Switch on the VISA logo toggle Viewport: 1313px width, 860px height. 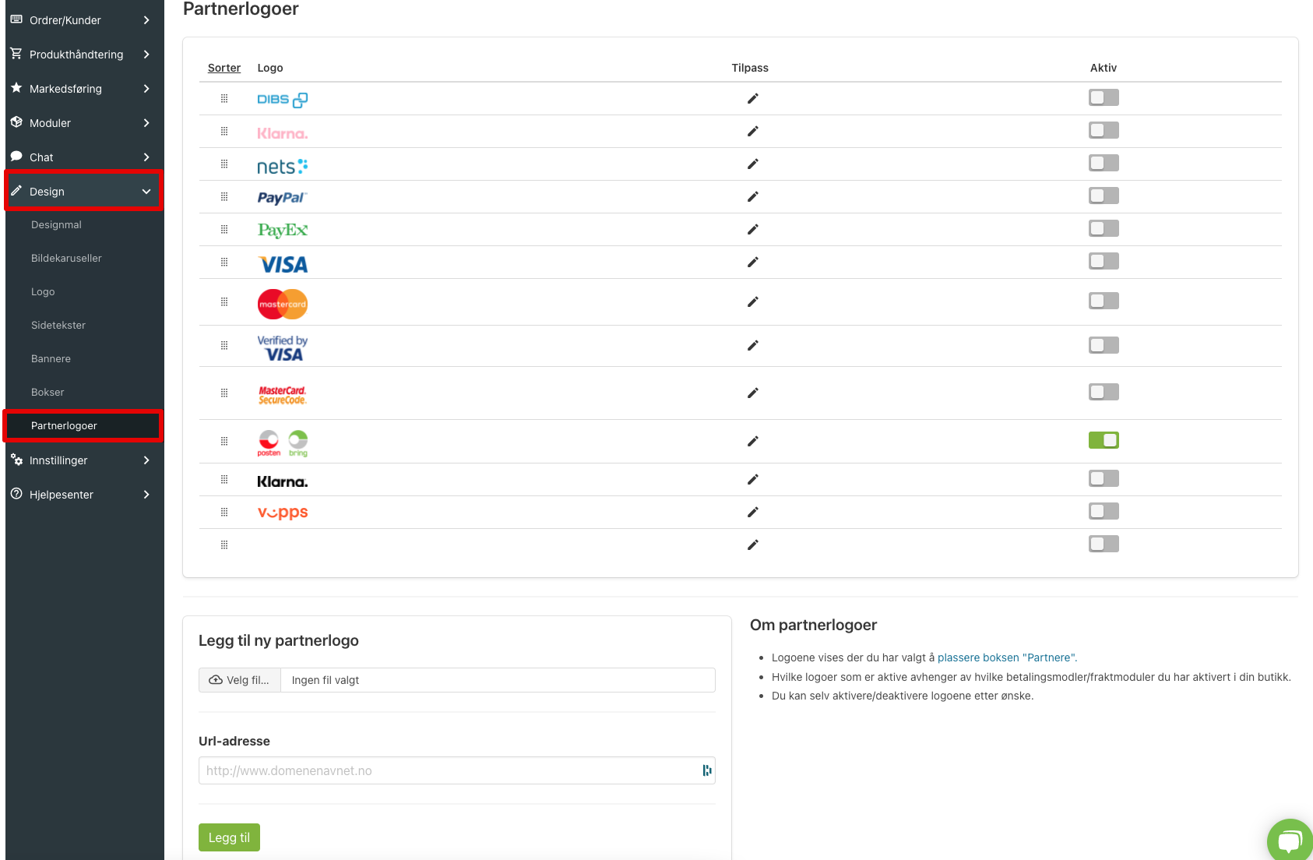[1104, 261]
